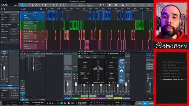Open the Song dropdown arrow
Image resolution: width=189 pixels, height=106 pixels.
[x=137, y=5]
